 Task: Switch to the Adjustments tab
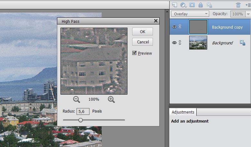tap(183, 112)
